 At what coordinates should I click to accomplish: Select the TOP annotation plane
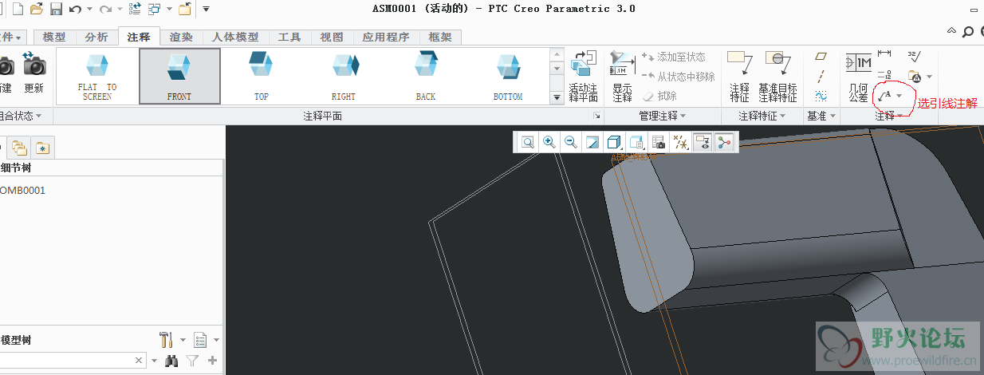click(262, 76)
